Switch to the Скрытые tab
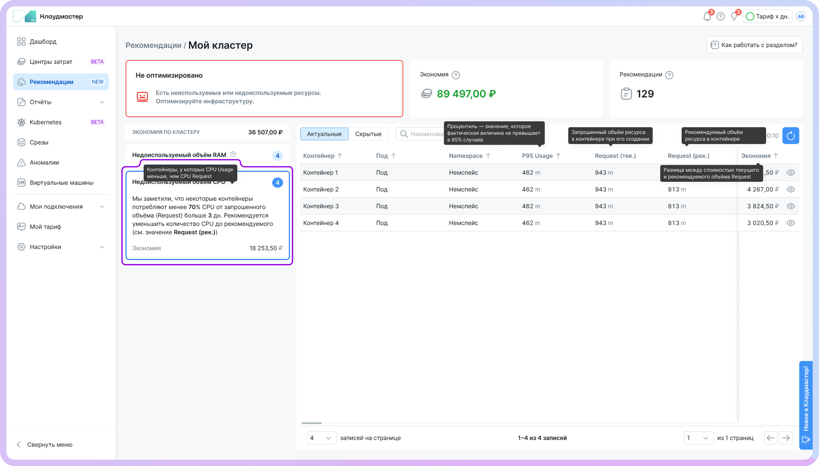The width and height of the screenshot is (819, 466). click(x=368, y=134)
